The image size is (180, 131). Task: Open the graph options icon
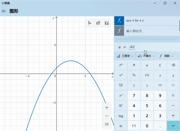pos(106,23)
